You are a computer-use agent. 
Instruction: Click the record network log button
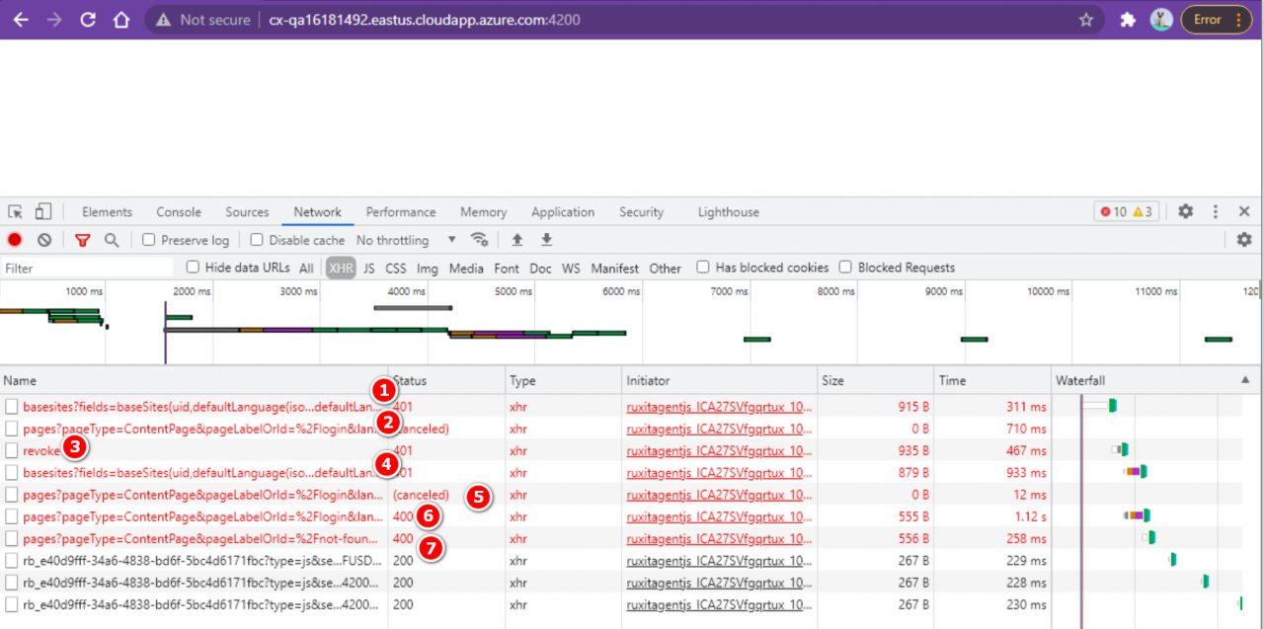coord(15,240)
